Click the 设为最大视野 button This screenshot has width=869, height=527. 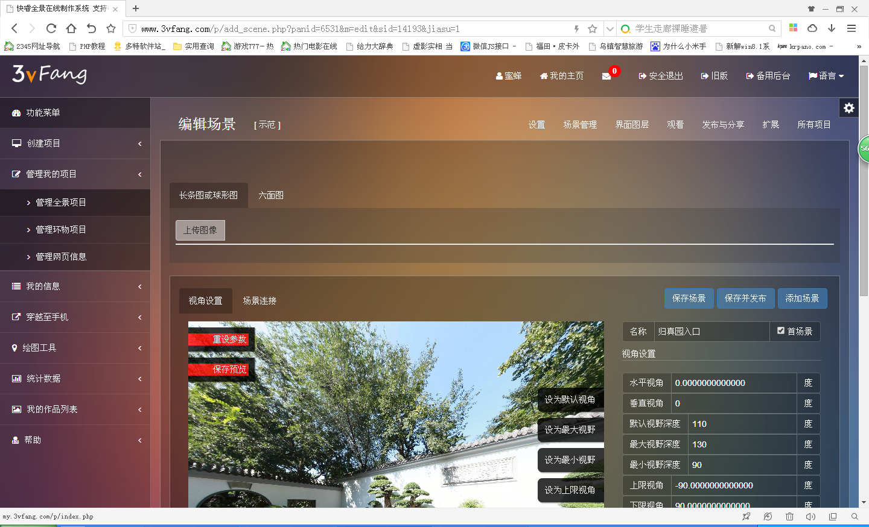570,430
